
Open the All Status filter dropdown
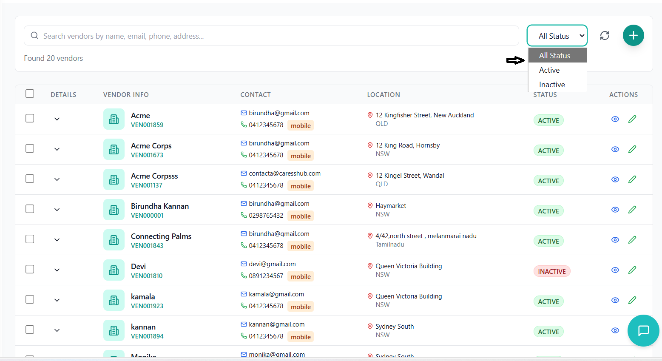coord(557,35)
